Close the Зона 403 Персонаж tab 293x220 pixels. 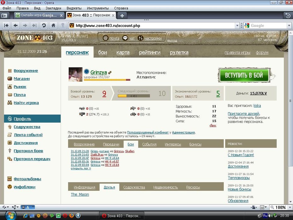pyautogui.click(x=113, y=15)
